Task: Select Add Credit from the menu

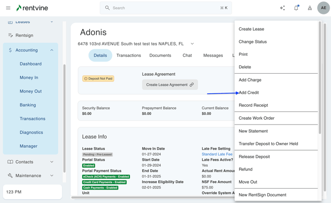Action: (249, 93)
